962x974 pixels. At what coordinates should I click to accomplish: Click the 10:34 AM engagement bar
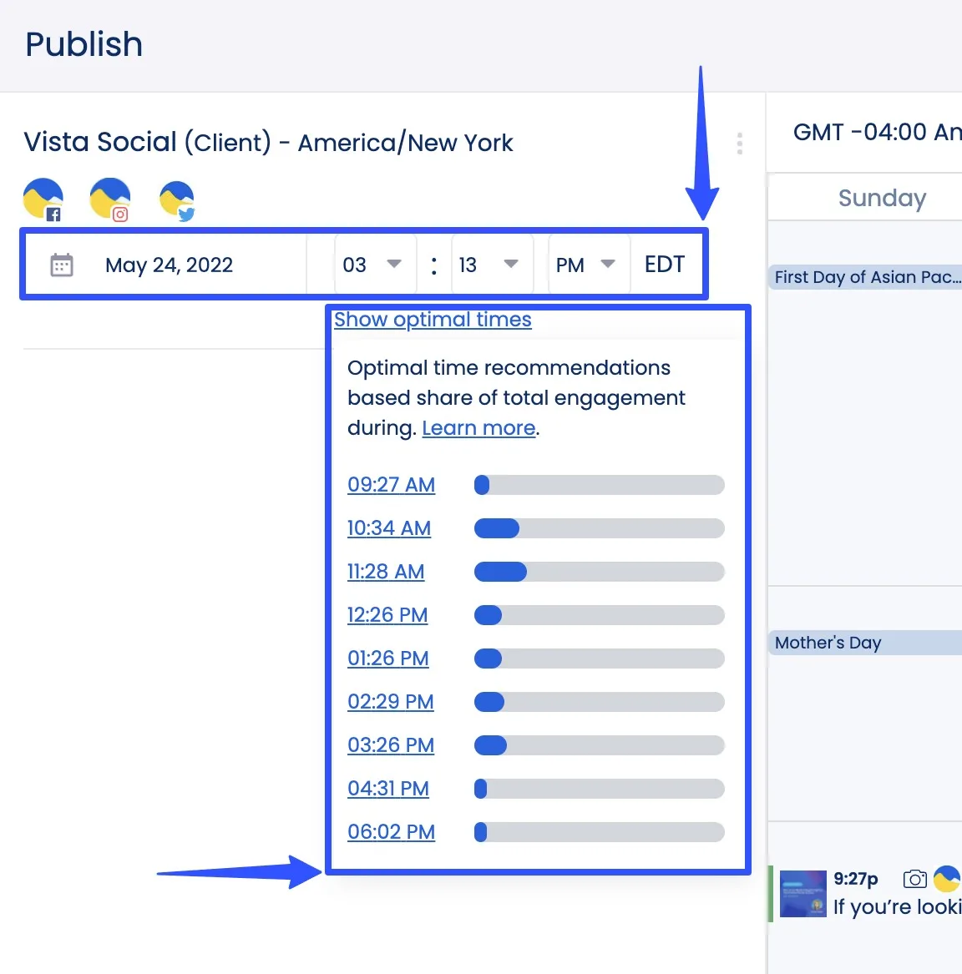599,528
